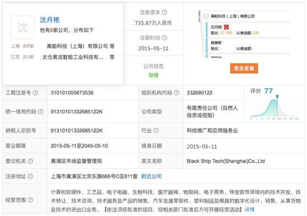Click taxpayer ID value in 纳税人识别号 row
Viewport: 307px width, 216px height.
tap(76, 130)
